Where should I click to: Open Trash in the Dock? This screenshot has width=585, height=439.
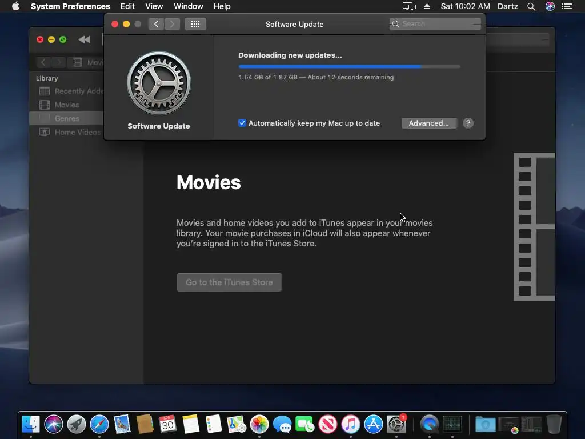554,424
